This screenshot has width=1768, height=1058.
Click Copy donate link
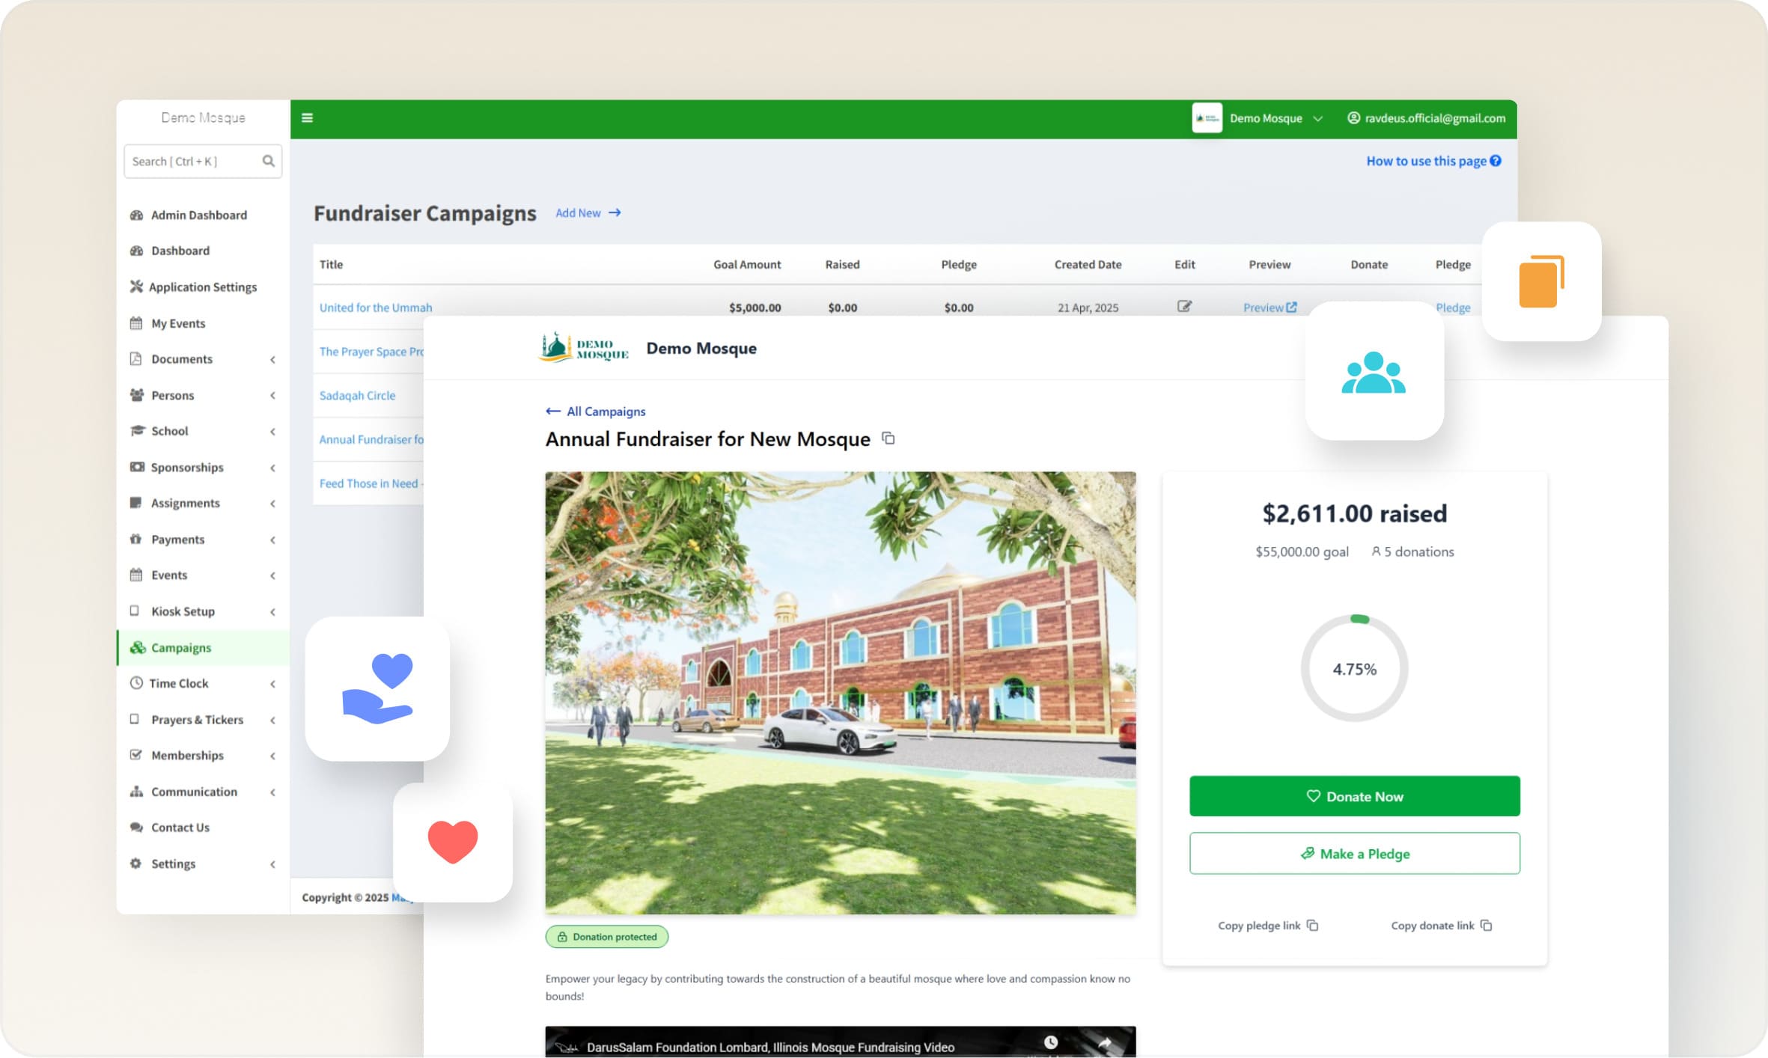click(1441, 926)
